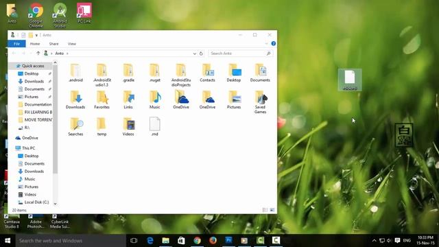Open the Downloads folder in file pane
Screen dimensions: 439x247
click(x=75, y=99)
